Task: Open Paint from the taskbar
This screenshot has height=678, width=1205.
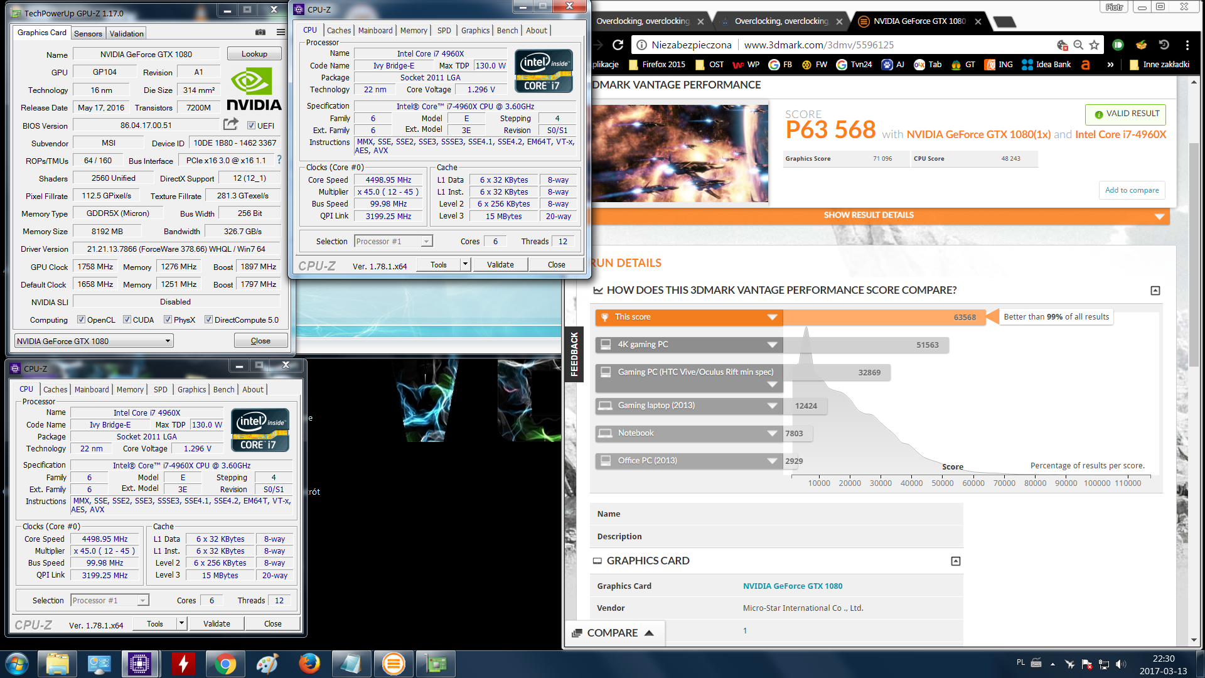Action: coord(267,664)
